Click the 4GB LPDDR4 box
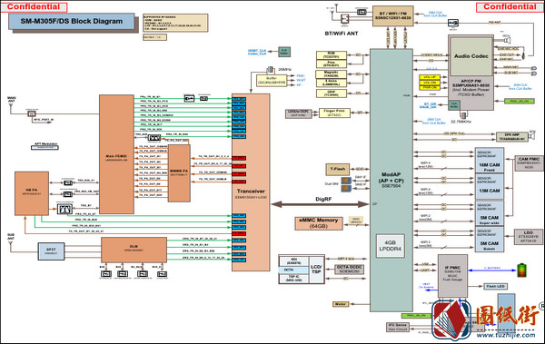This screenshot has height=344, width=545. [x=391, y=246]
